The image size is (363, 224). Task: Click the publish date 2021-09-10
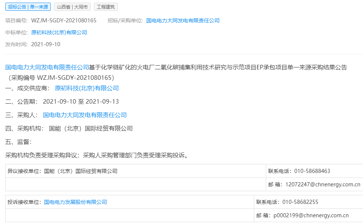46,44
